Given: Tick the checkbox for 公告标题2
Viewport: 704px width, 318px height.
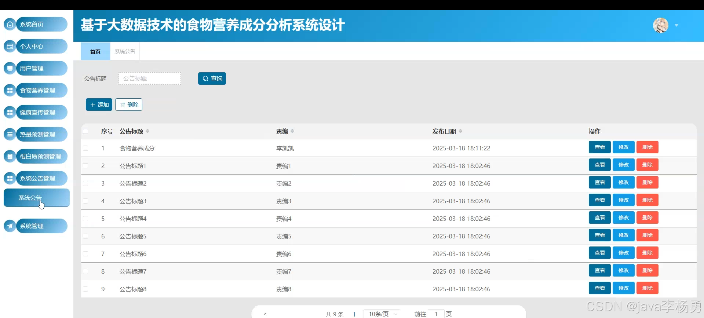Looking at the screenshot, I should tap(85, 183).
